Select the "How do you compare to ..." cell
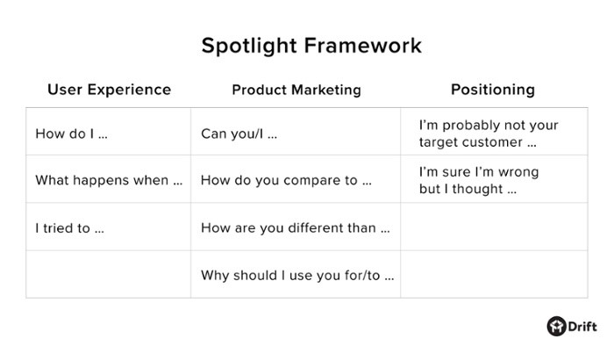 [296, 179]
